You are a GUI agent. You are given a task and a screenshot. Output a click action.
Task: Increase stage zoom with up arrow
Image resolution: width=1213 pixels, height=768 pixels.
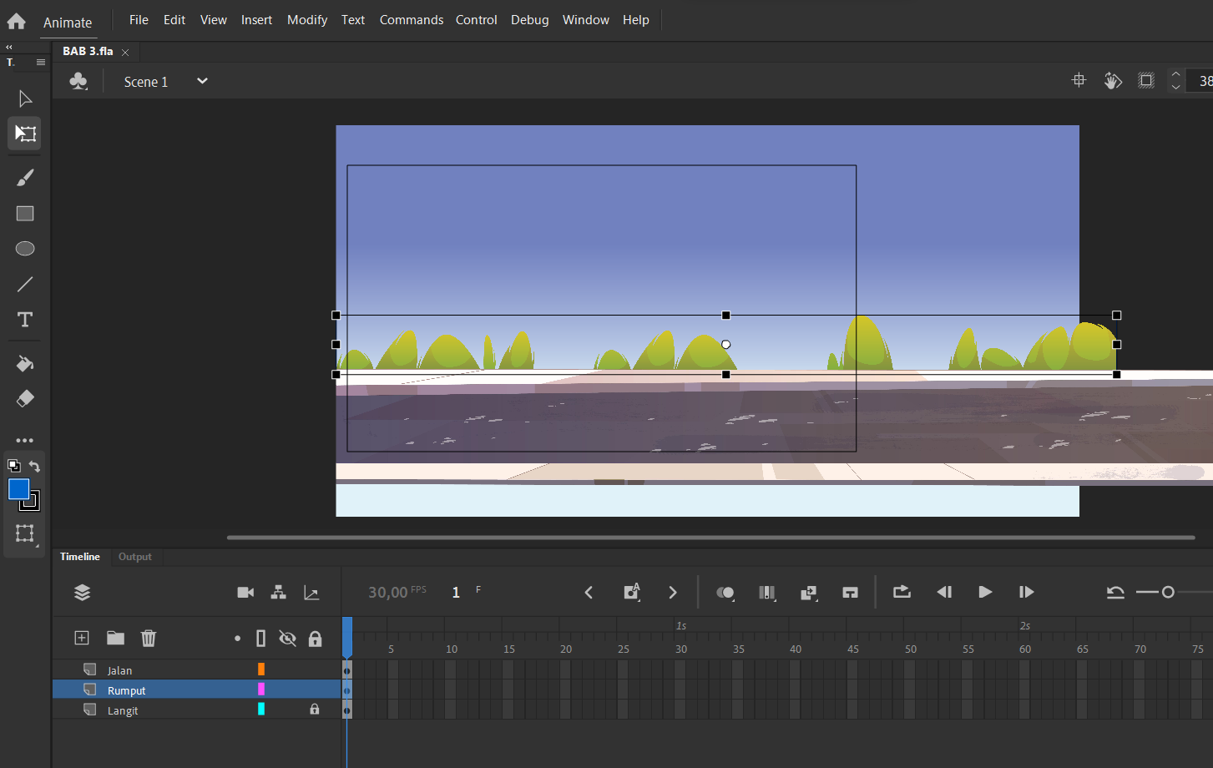1175,74
